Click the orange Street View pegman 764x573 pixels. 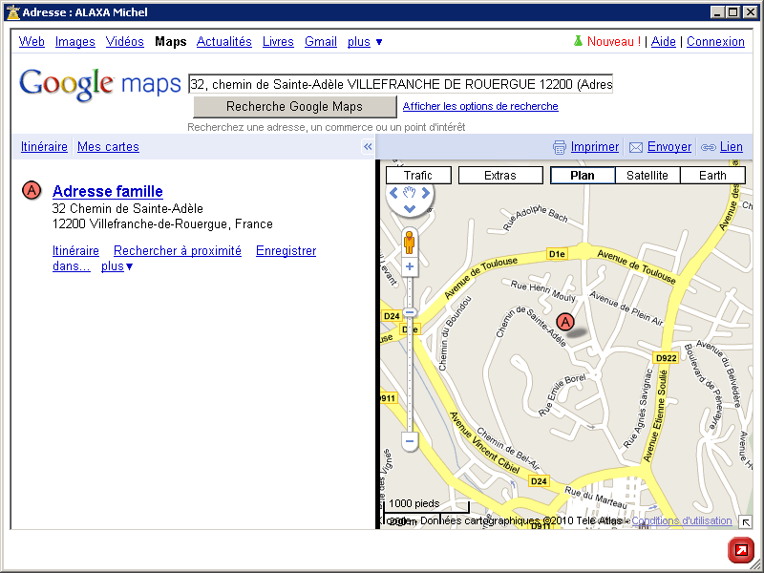click(409, 241)
